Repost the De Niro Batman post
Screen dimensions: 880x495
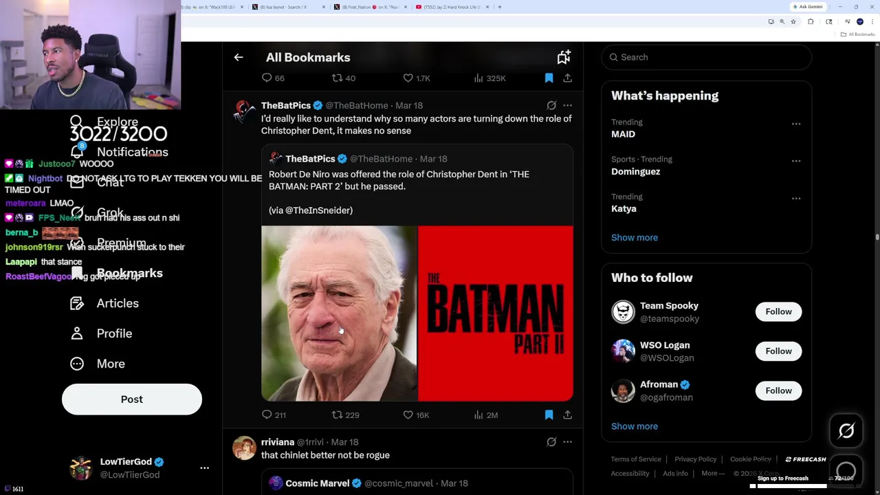(x=346, y=415)
